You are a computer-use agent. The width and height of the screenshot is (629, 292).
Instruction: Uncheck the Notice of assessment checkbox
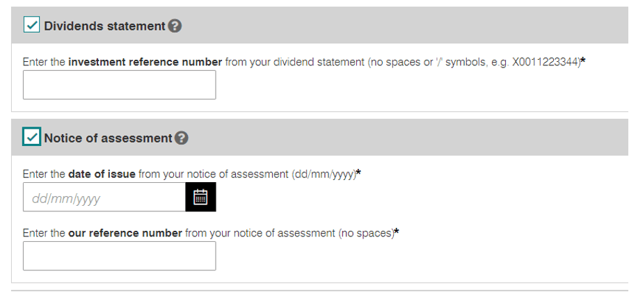[32, 137]
